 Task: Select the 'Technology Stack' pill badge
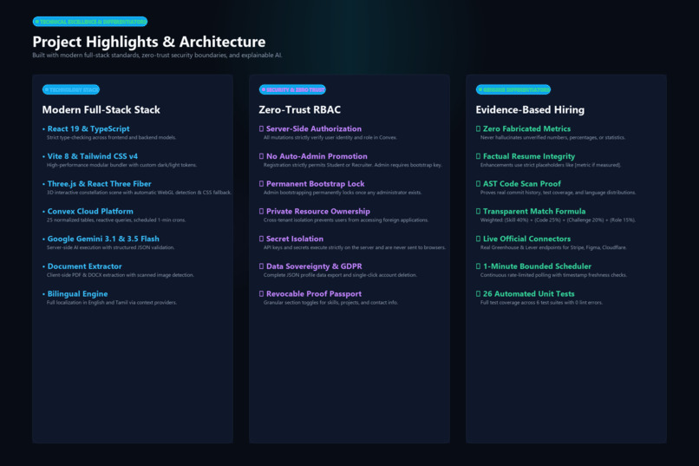click(x=71, y=89)
